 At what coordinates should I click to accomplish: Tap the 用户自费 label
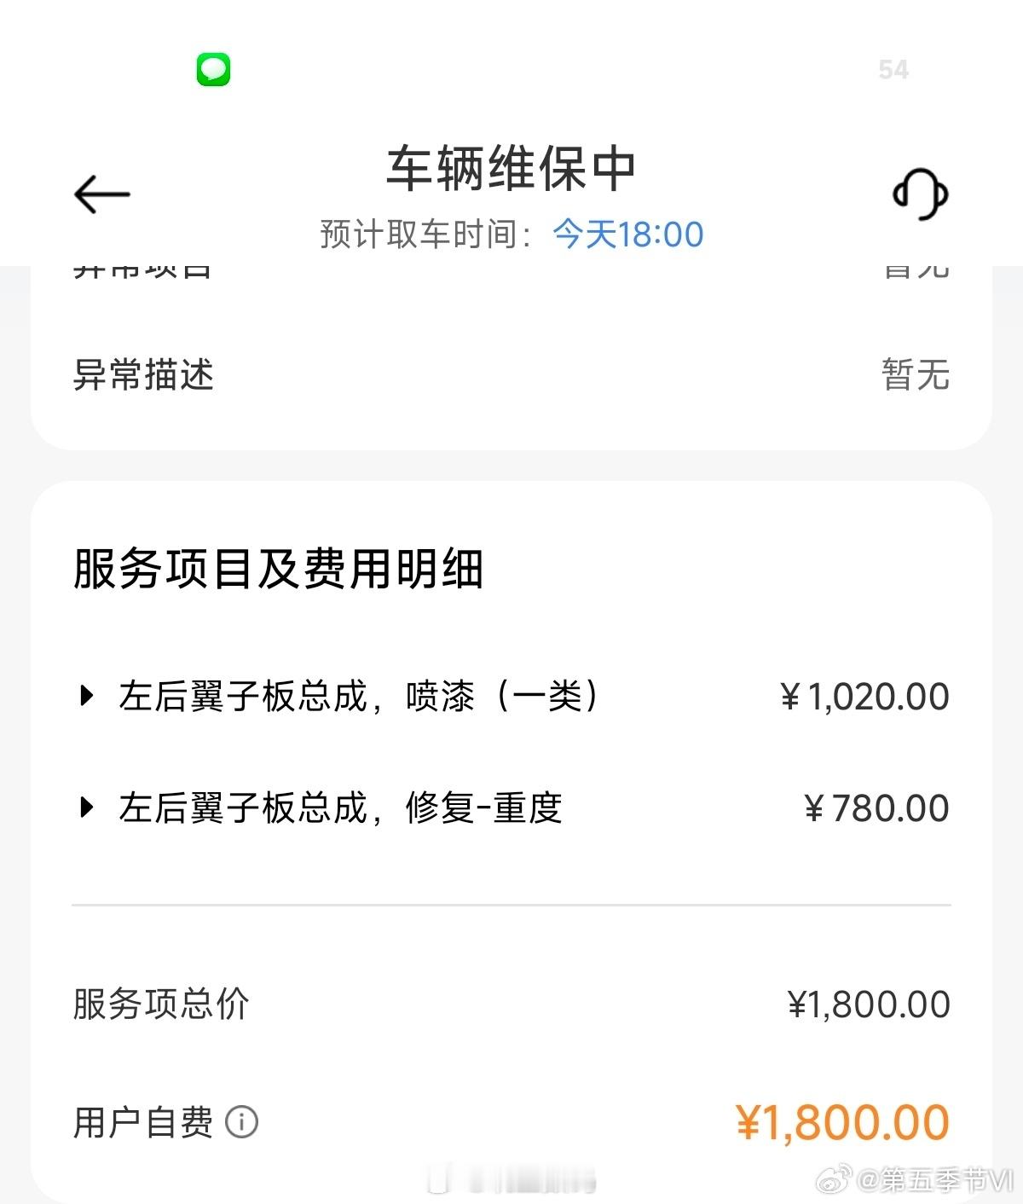tap(143, 1122)
